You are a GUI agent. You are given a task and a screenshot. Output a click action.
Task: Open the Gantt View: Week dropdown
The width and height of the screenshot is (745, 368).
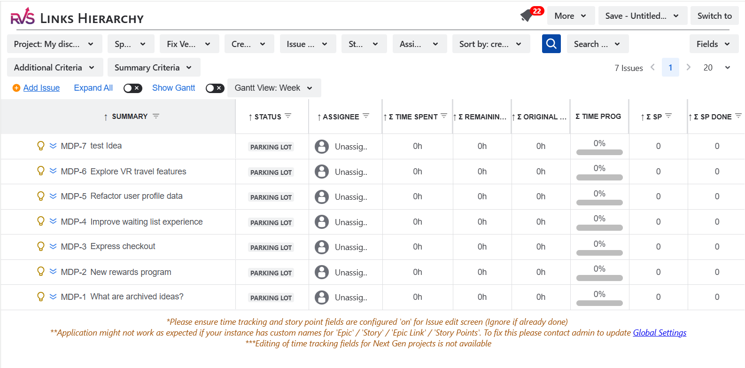274,88
